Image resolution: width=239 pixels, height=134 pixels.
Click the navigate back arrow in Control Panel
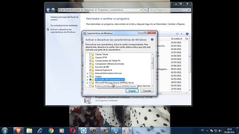(48, 10)
